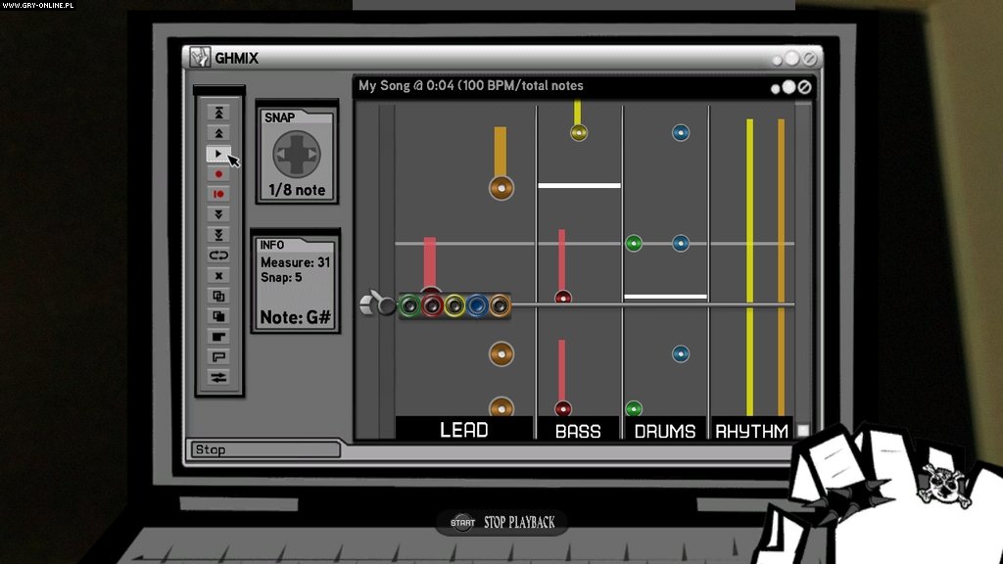Viewport: 1003px width, 564px height.
Task: Open the settings sliders icon in toolbar
Action: click(x=218, y=377)
